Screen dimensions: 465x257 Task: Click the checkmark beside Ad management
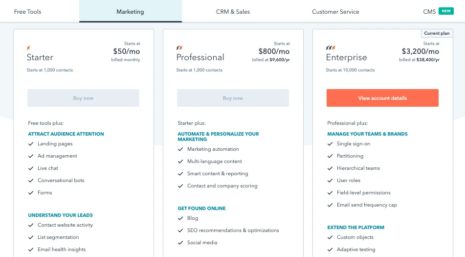31,156
